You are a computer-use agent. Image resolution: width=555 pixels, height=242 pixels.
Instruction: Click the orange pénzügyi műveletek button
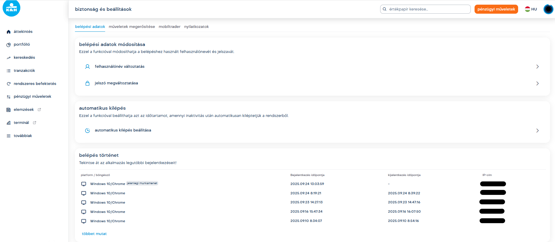coord(496,9)
